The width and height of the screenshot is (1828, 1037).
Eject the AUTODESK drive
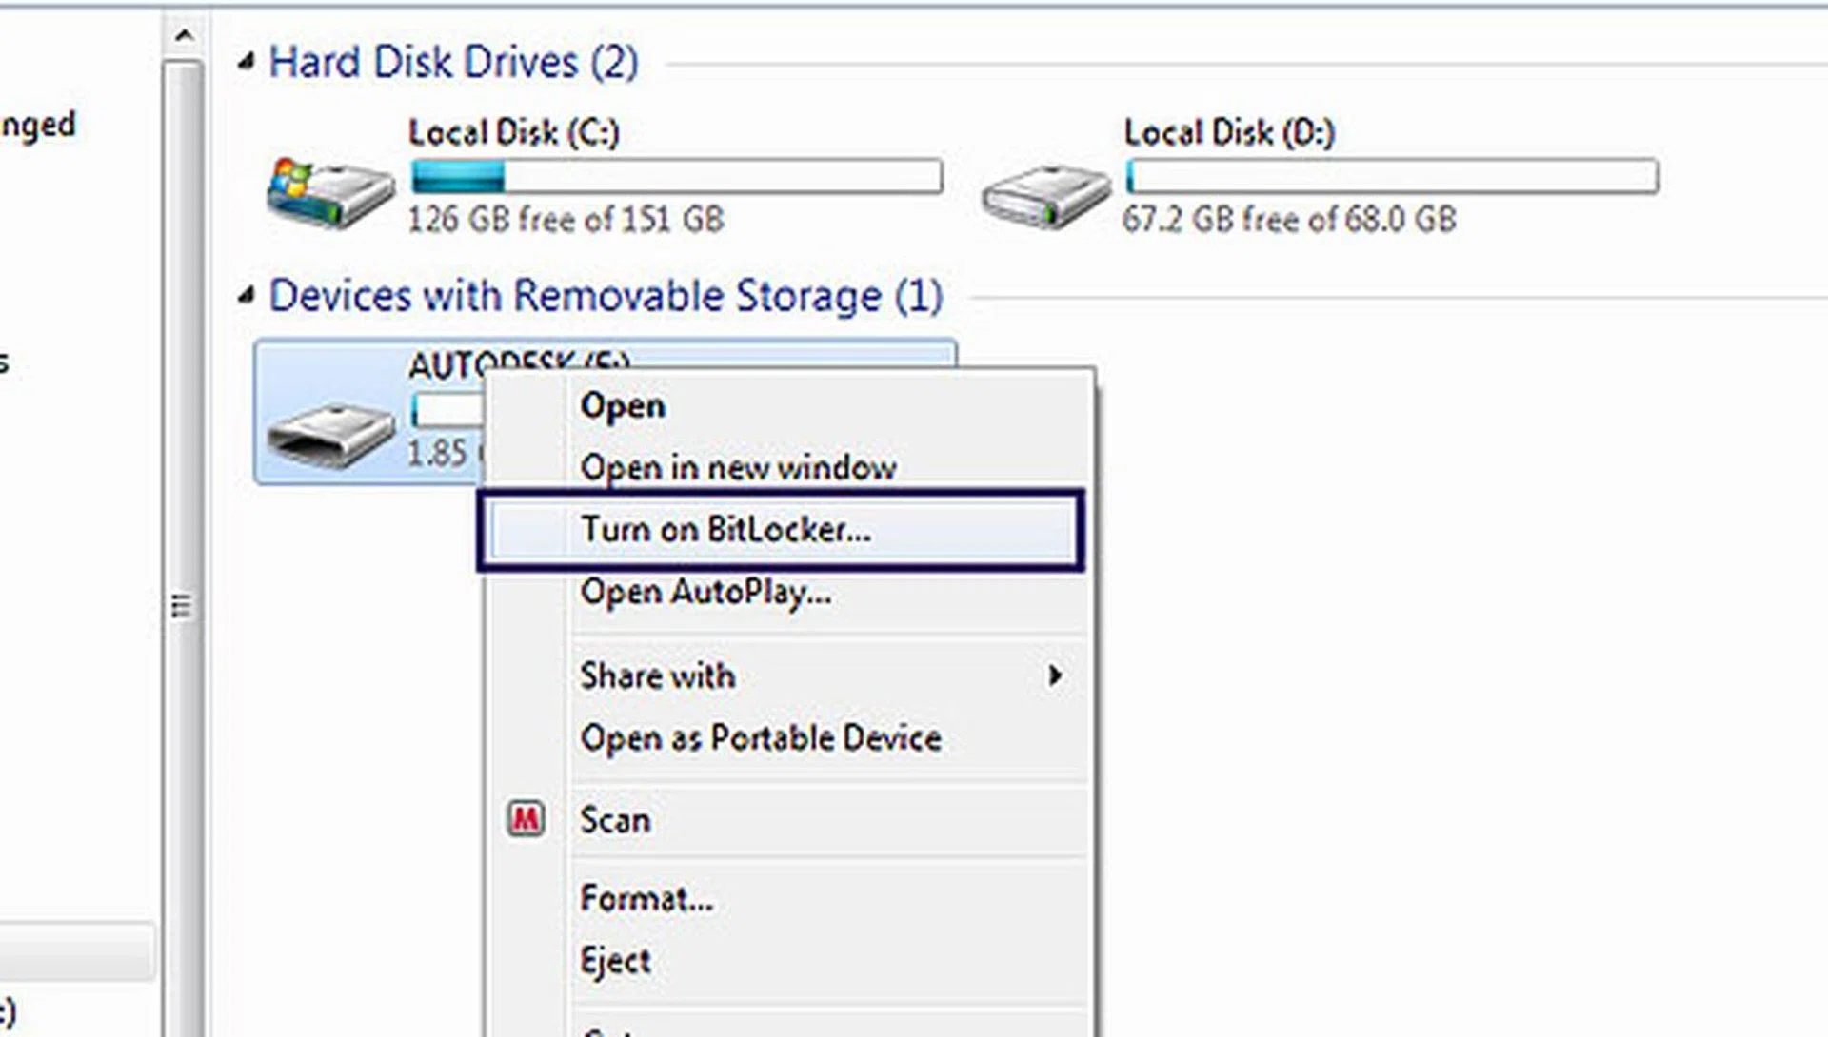[x=616, y=961]
